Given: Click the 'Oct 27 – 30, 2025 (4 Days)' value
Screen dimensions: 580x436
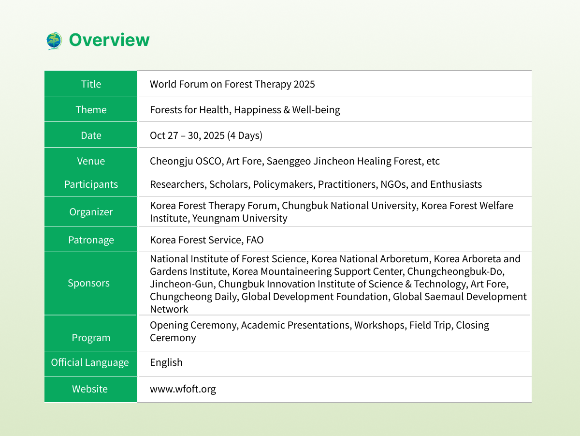Looking at the screenshot, I should coord(206,135).
